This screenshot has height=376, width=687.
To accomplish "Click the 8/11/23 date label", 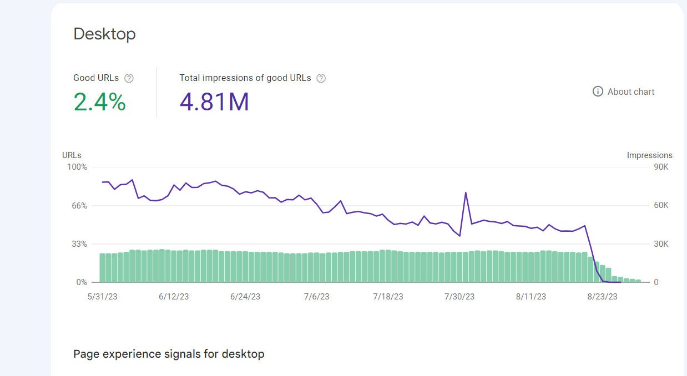I will pyautogui.click(x=531, y=297).
